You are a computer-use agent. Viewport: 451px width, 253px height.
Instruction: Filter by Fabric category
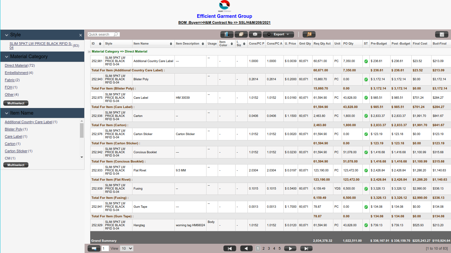pos(10,80)
